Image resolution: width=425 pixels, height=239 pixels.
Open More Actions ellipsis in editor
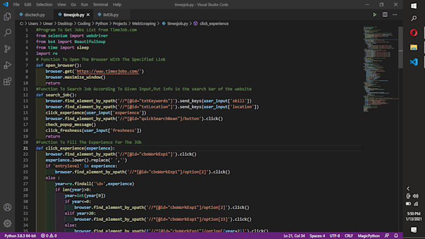(395, 14)
